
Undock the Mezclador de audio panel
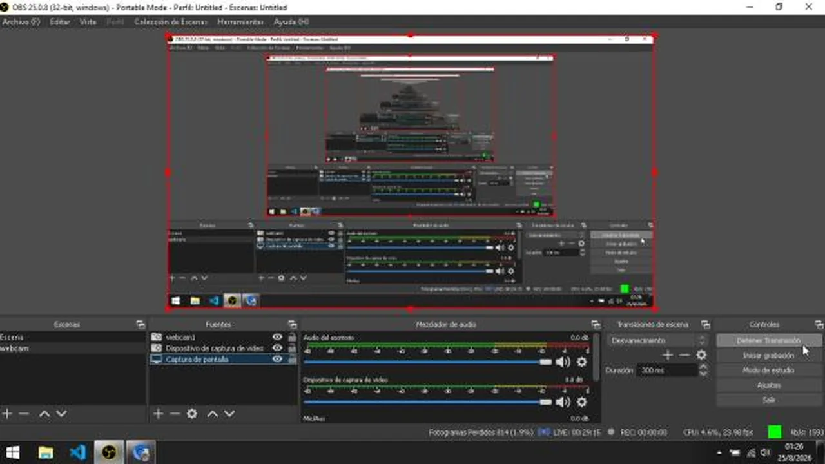(x=596, y=325)
